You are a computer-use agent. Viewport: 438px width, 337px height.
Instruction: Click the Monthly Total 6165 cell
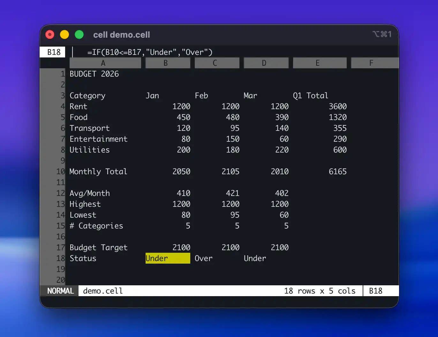pos(337,172)
